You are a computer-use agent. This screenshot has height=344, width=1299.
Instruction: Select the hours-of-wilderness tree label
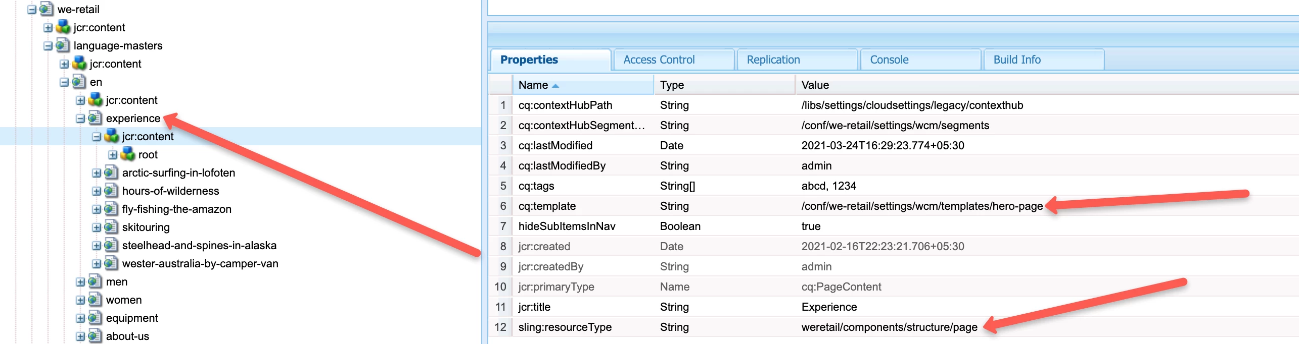point(170,191)
